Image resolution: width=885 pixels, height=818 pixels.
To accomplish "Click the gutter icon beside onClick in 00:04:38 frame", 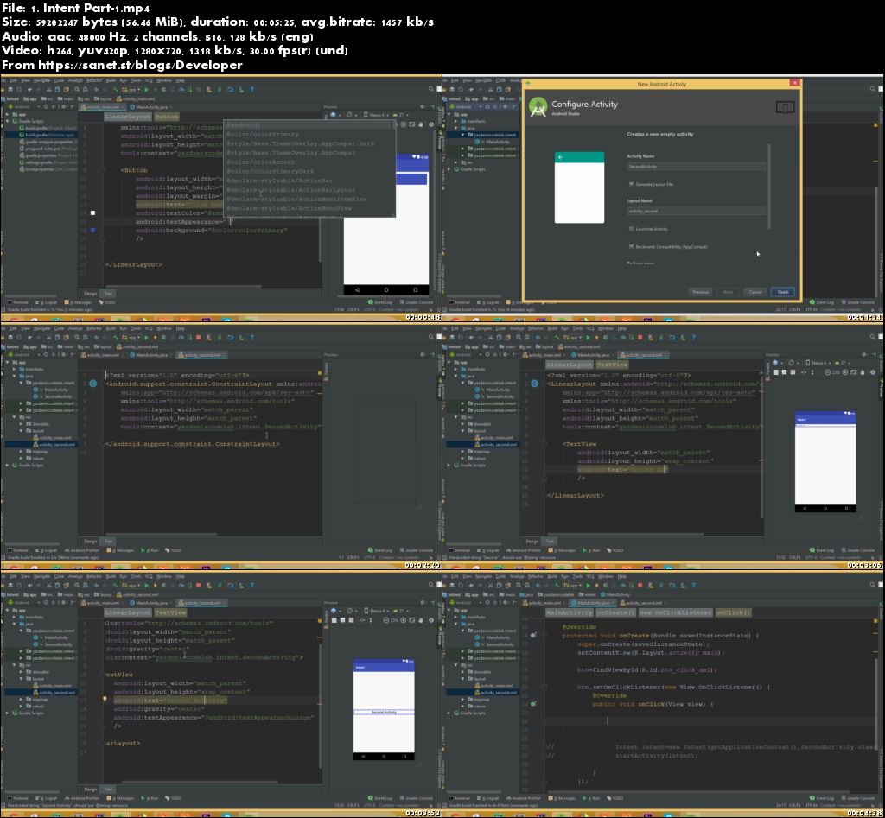I will tap(533, 703).
